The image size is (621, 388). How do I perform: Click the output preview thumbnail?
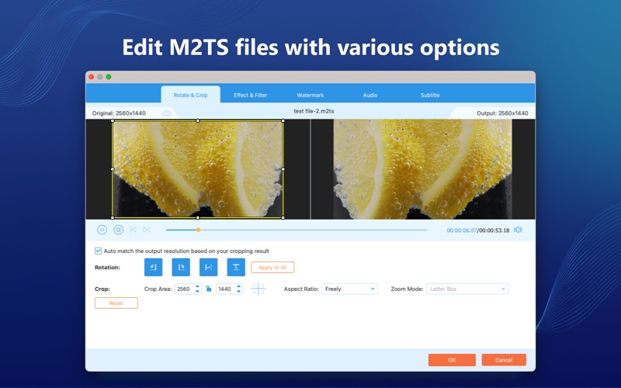tap(422, 169)
